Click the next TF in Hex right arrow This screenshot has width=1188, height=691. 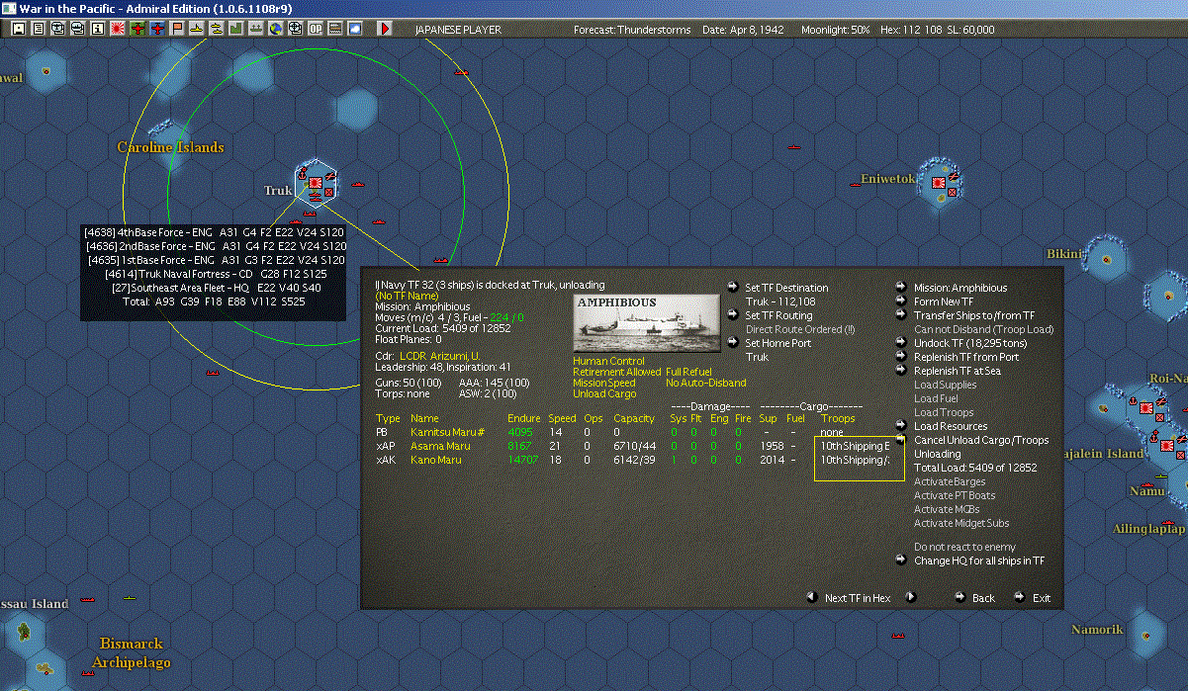click(910, 597)
